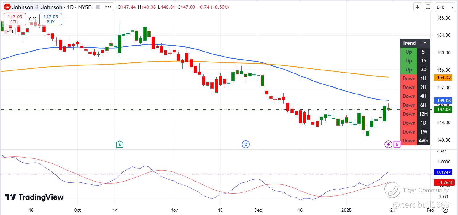Click the TradingView logo
Viewport: 458px width, 215px height.
click(x=34, y=197)
